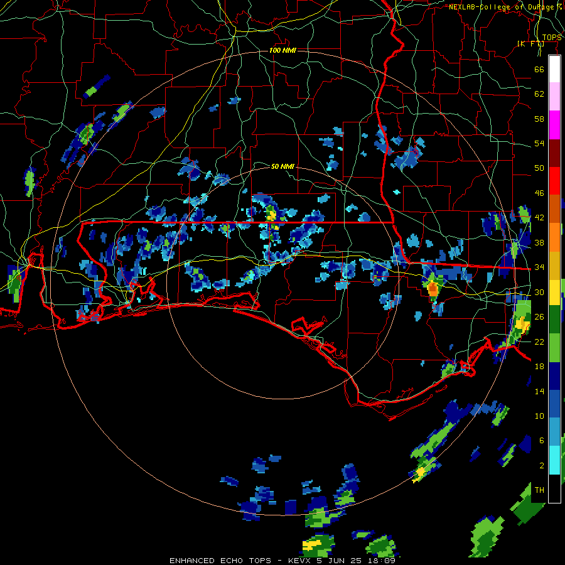Screen dimensions: 565x565
Task: Select the magenta legend swatch
Action: pyautogui.click(x=554, y=125)
